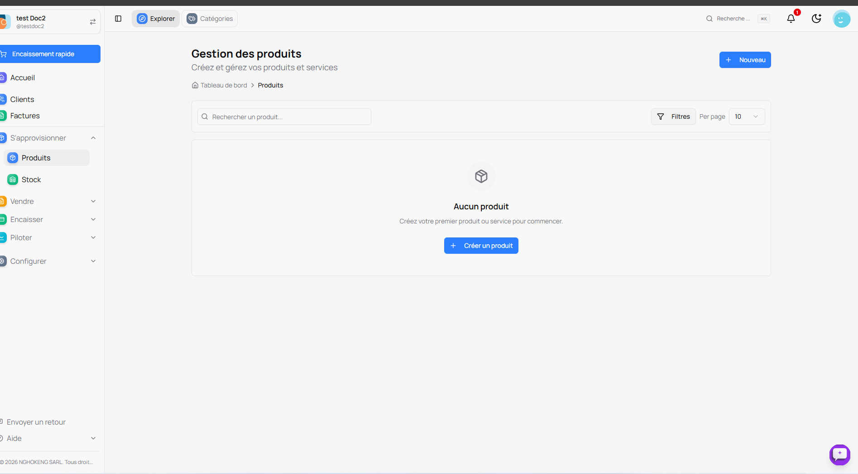Switch to the Catégories tab
This screenshot has width=858, height=474.
[x=209, y=19]
